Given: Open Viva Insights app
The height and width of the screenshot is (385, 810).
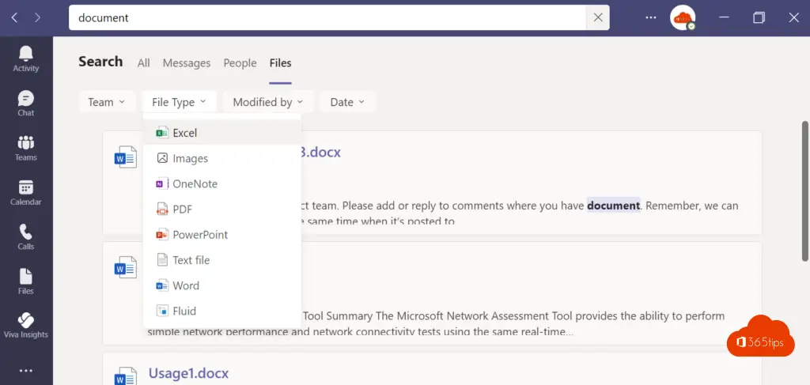Looking at the screenshot, I should click(x=26, y=326).
